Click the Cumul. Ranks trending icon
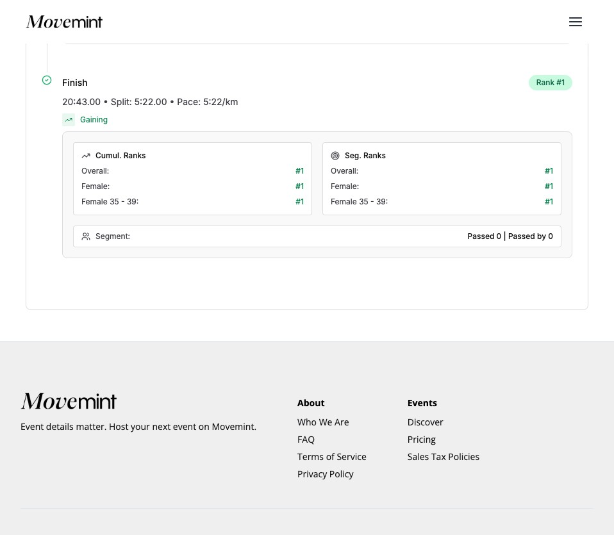 [x=86, y=156]
